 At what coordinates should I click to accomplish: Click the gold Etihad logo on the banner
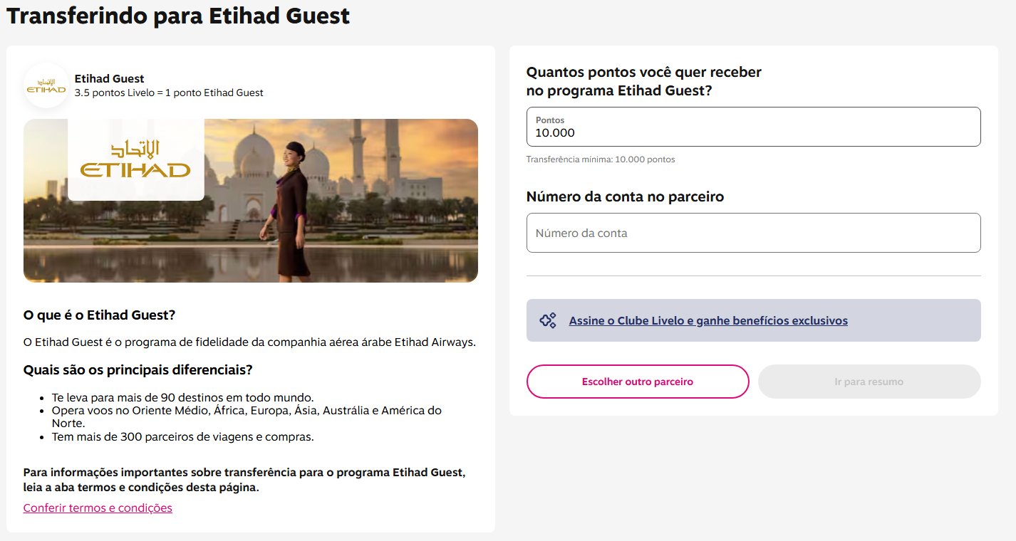coord(135,159)
